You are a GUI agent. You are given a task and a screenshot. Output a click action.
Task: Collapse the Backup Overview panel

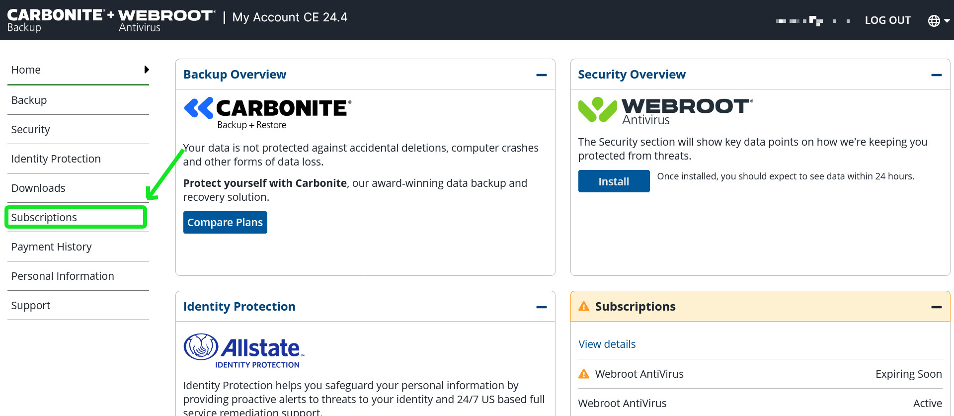541,75
